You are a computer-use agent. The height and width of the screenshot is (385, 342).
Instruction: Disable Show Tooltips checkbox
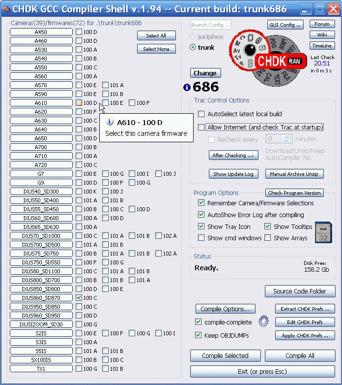click(x=267, y=226)
